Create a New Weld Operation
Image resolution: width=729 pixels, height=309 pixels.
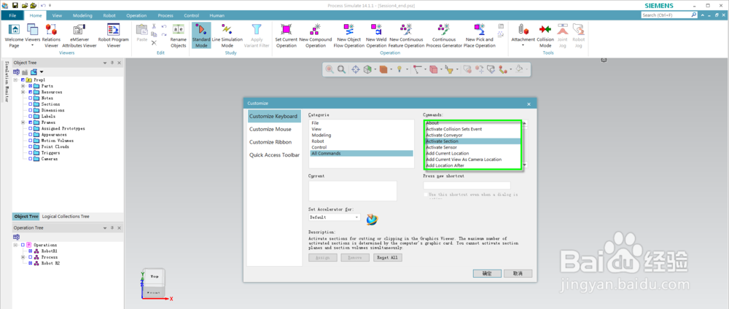[x=377, y=36]
